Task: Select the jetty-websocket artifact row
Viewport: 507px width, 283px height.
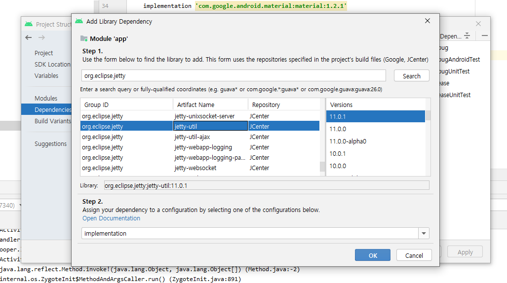Action: pos(200,168)
